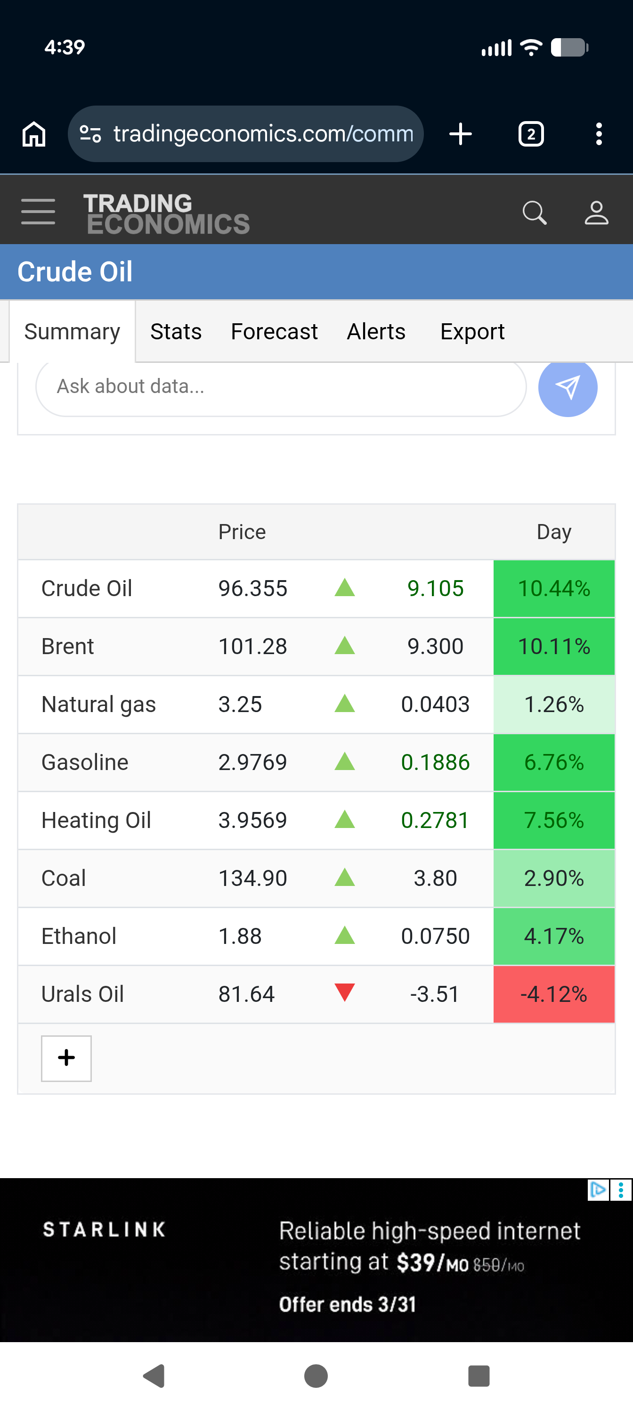Click the Urals Oil row link
Screen dimensions: 633x1410
(x=82, y=994)
